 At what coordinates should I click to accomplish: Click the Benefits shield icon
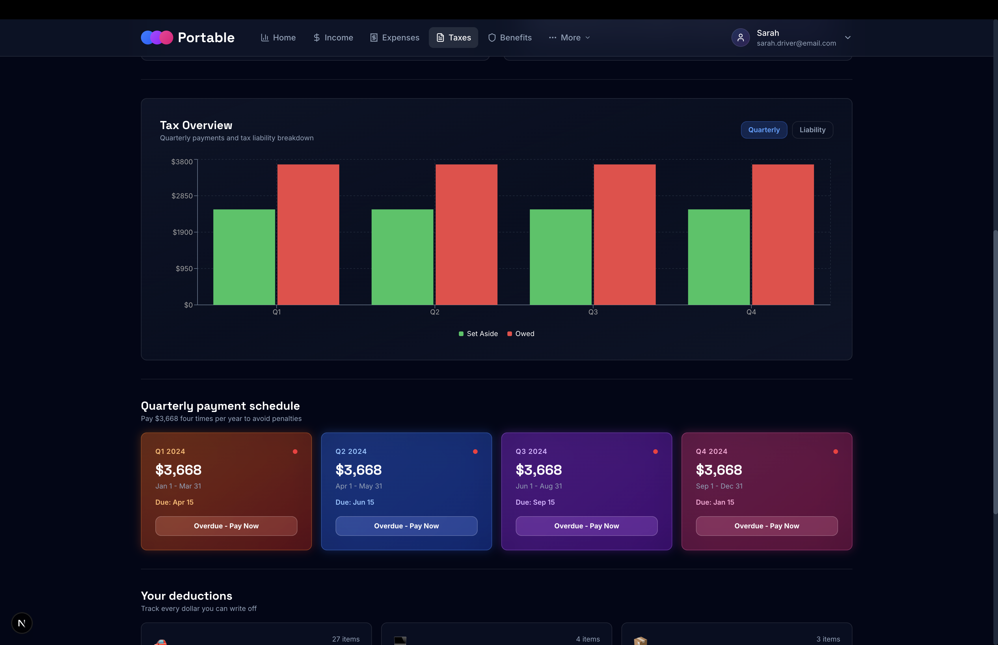pos(492,38)
